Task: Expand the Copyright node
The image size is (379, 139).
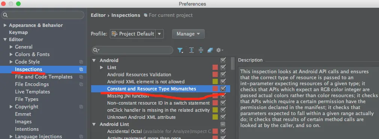Action: pyautogui.click(x=11, y=107)
